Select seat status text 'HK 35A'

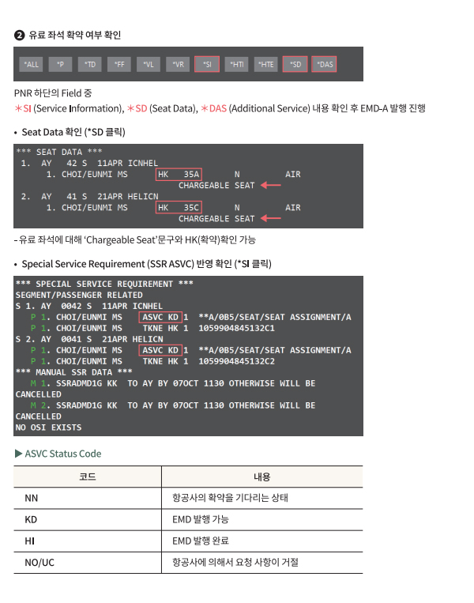click(x=179, y=174)
